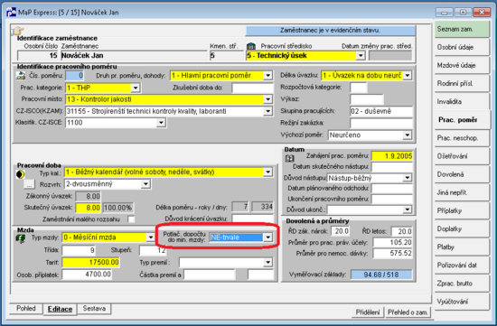The height and width of the screenshot is (326, 497).
Task: Click the MaP Express app icon in title bar
Action: click(11, 13)
